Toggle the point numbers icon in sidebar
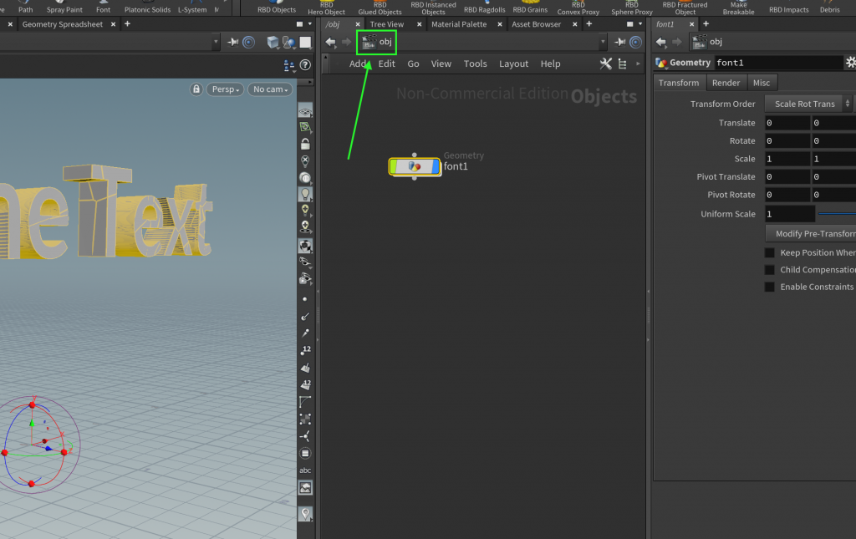 [x=305, y=350]
